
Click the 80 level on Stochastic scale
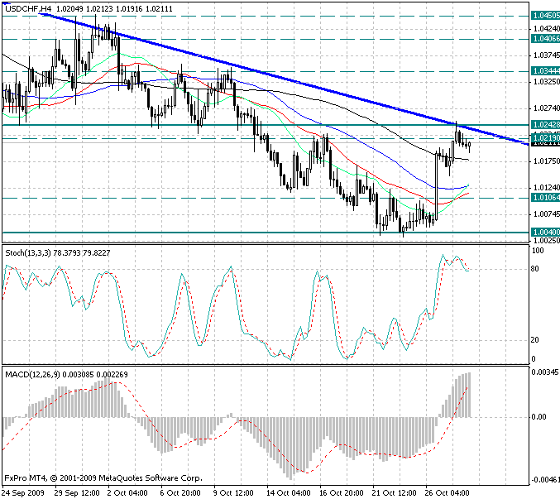pyautogui.click(x=534, y=269)
